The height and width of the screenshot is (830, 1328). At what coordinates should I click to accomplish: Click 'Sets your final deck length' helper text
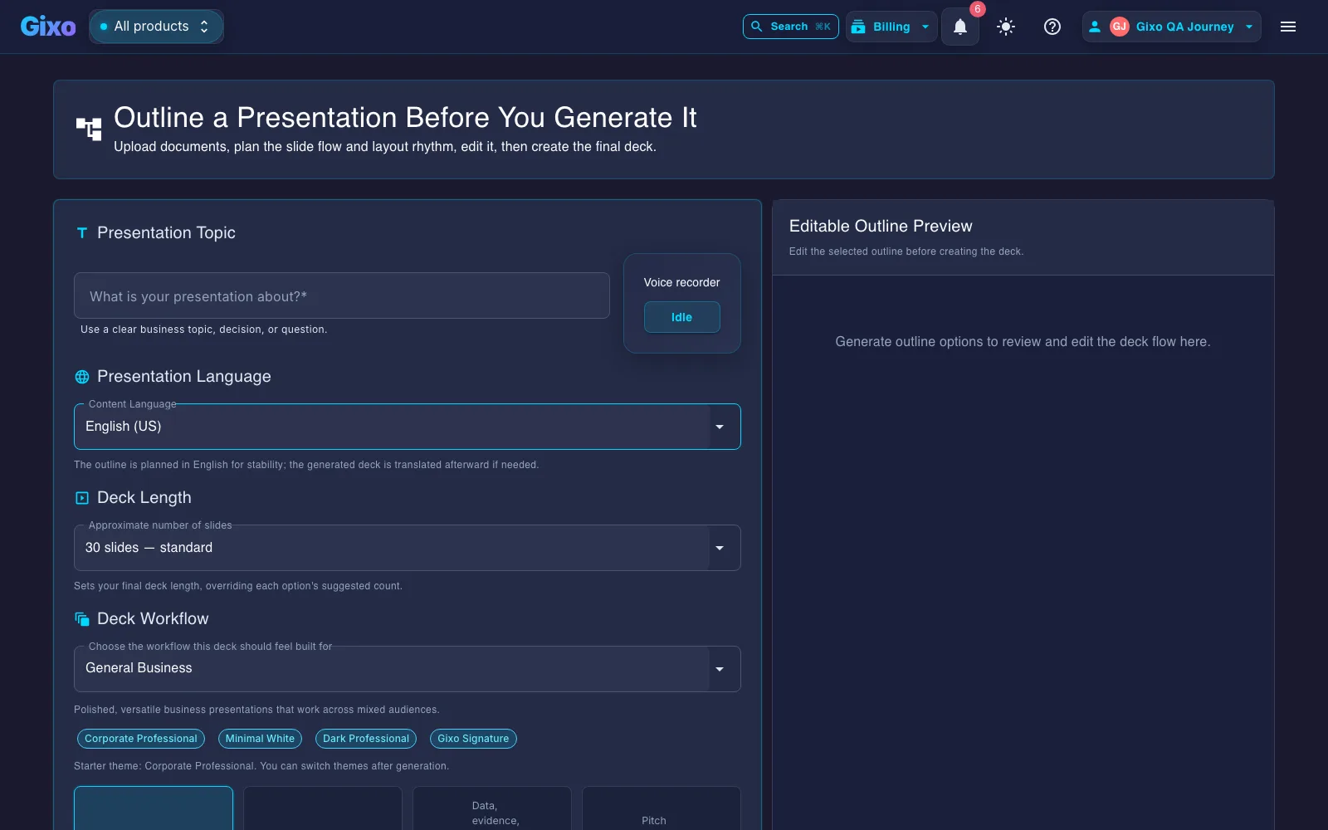coord(238,586)
